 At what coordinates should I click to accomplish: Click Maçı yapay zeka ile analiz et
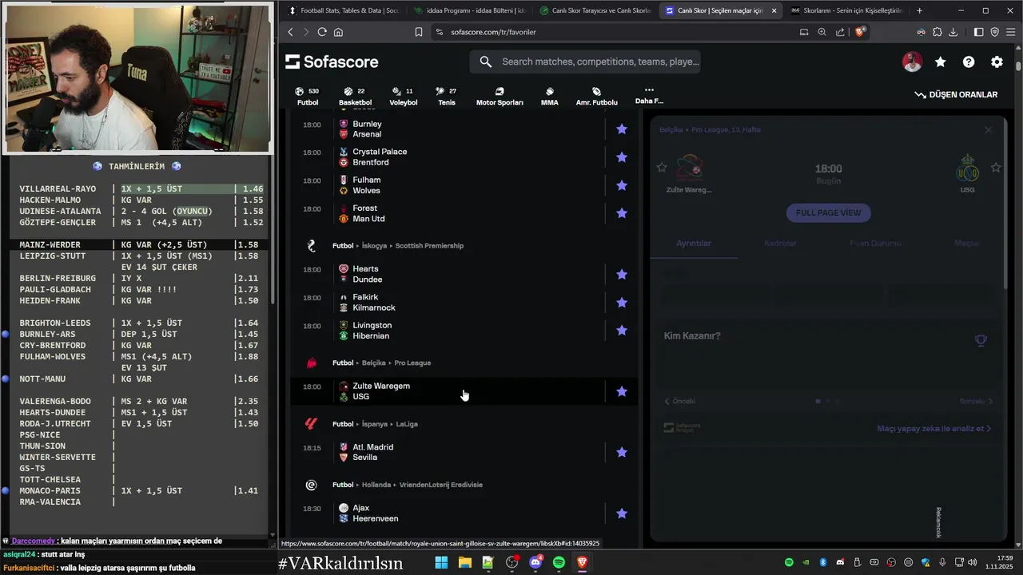click(x=933, y=429)
